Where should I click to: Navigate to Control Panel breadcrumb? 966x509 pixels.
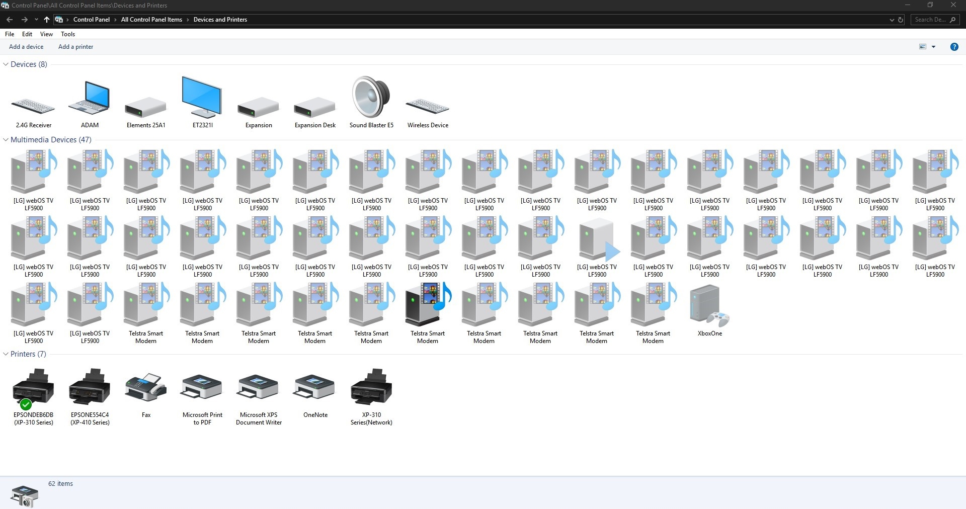[92, 20]
